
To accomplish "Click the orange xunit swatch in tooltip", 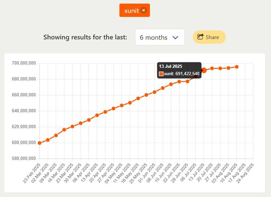I will (161, 74).
